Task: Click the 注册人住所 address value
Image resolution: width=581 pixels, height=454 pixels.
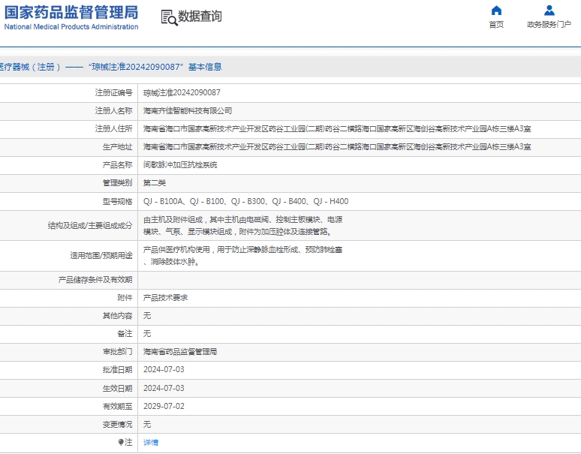Action: pos(337,129)
